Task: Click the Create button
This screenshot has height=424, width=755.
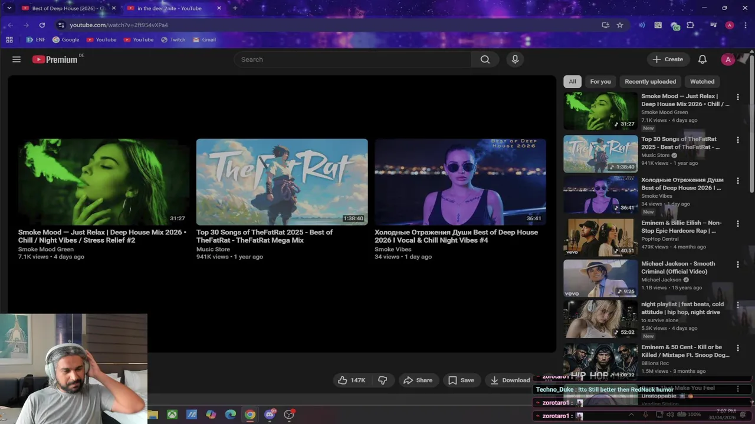Action: pos(668,59)
